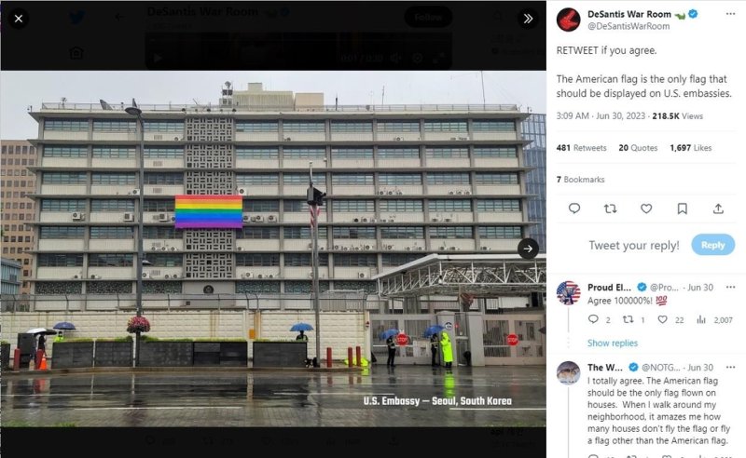Image resolution: width=746 pixels, height=458 pixels.
Task: Retweet using the retweet arrows icon
Action: [610, 209]
